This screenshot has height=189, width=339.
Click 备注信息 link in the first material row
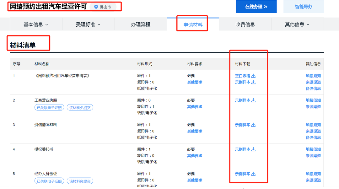click(313, 89)
